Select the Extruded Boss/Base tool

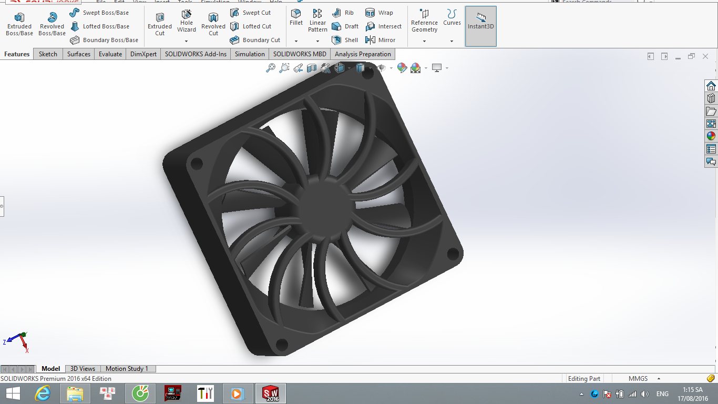click(x=19, y=24)
